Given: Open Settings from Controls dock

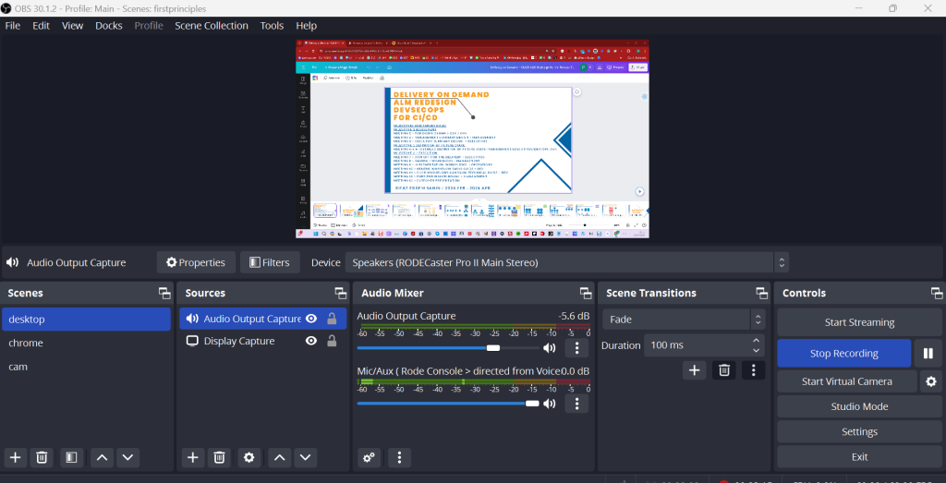Looking at the screenshot, I should 859,432.
